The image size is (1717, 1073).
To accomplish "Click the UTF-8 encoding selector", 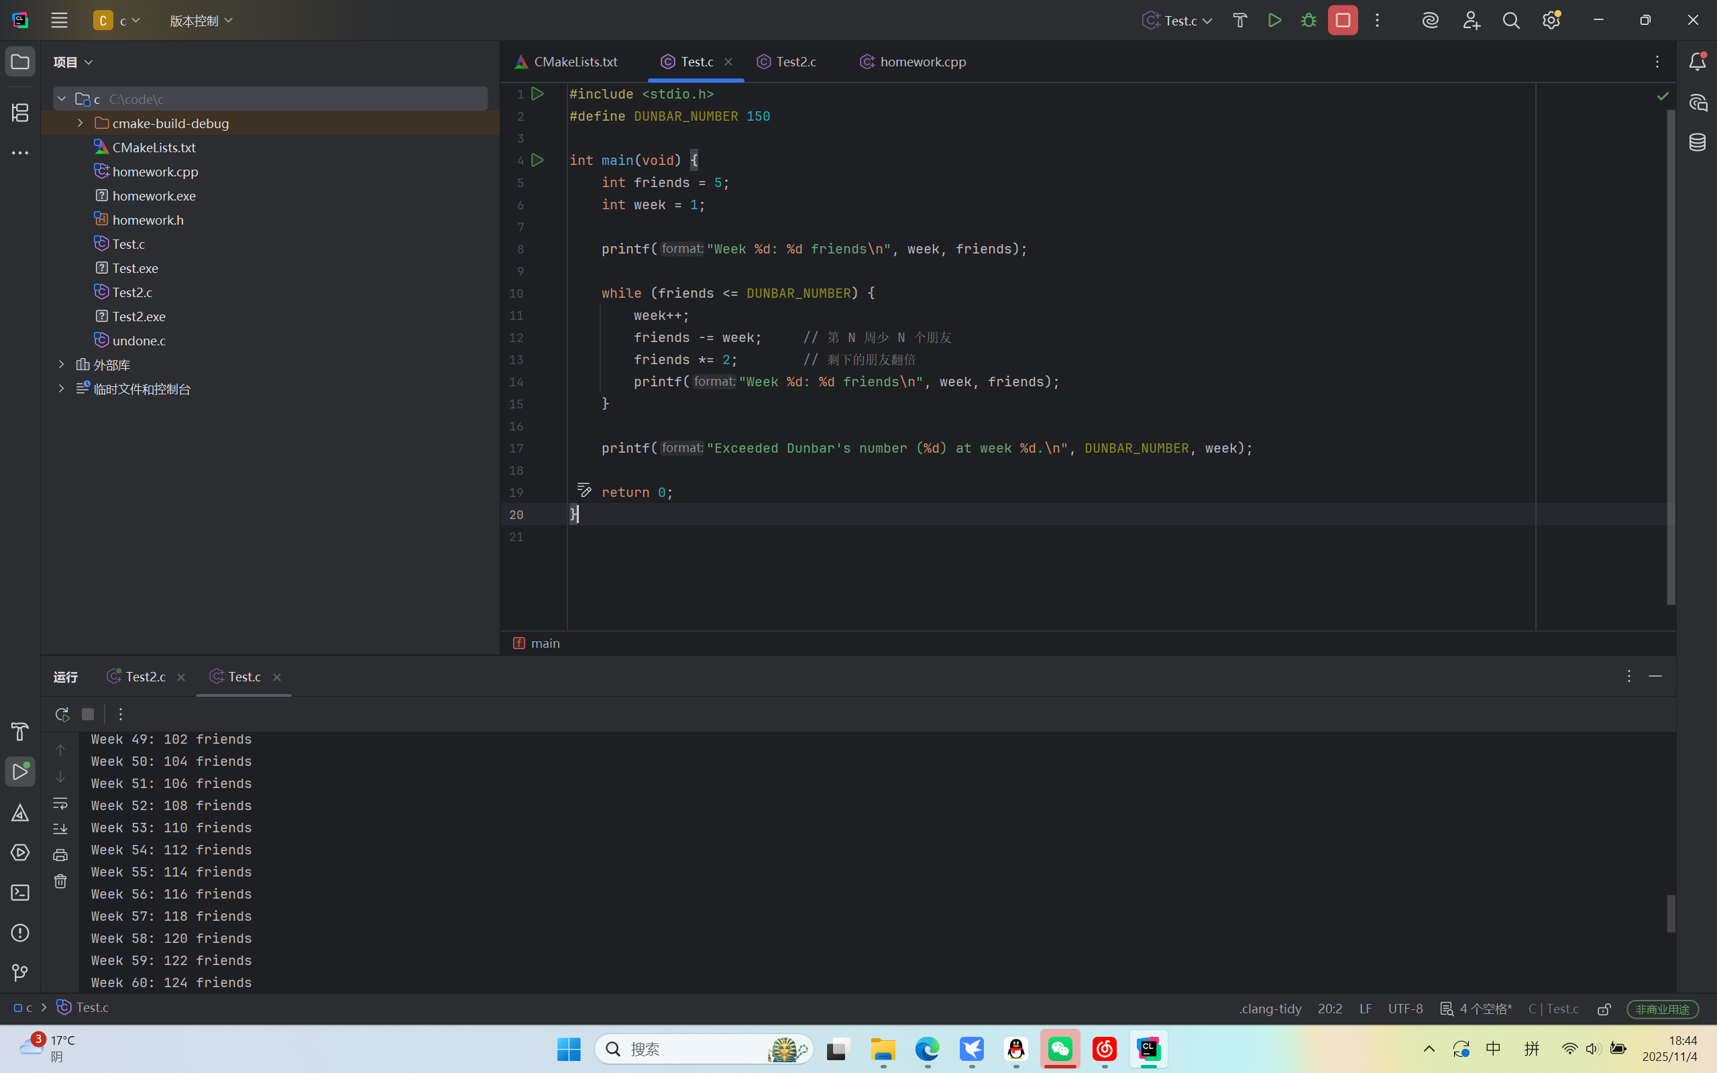I will (x=1405, y=1009).
